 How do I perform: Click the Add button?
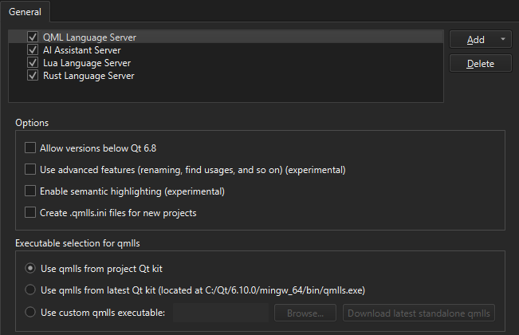[x=475, y=39]
